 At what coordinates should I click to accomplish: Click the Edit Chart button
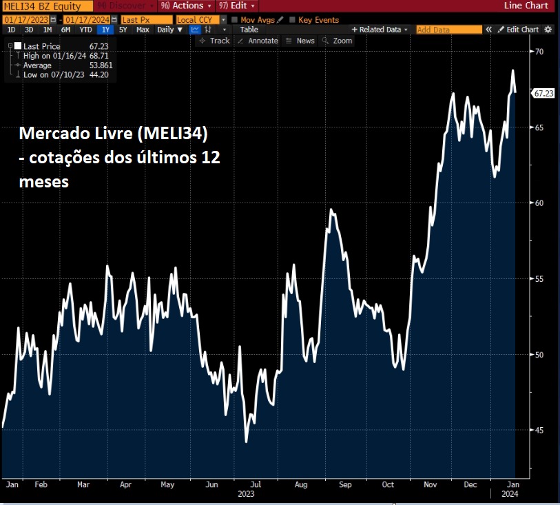pyautogui.click(x=518, y=30)
